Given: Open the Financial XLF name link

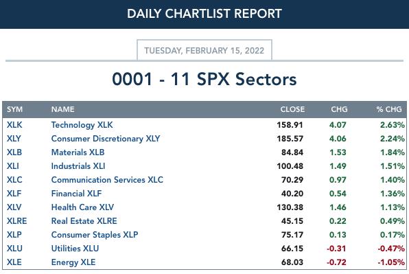Looking at the screenshot, I should point(76,194).
